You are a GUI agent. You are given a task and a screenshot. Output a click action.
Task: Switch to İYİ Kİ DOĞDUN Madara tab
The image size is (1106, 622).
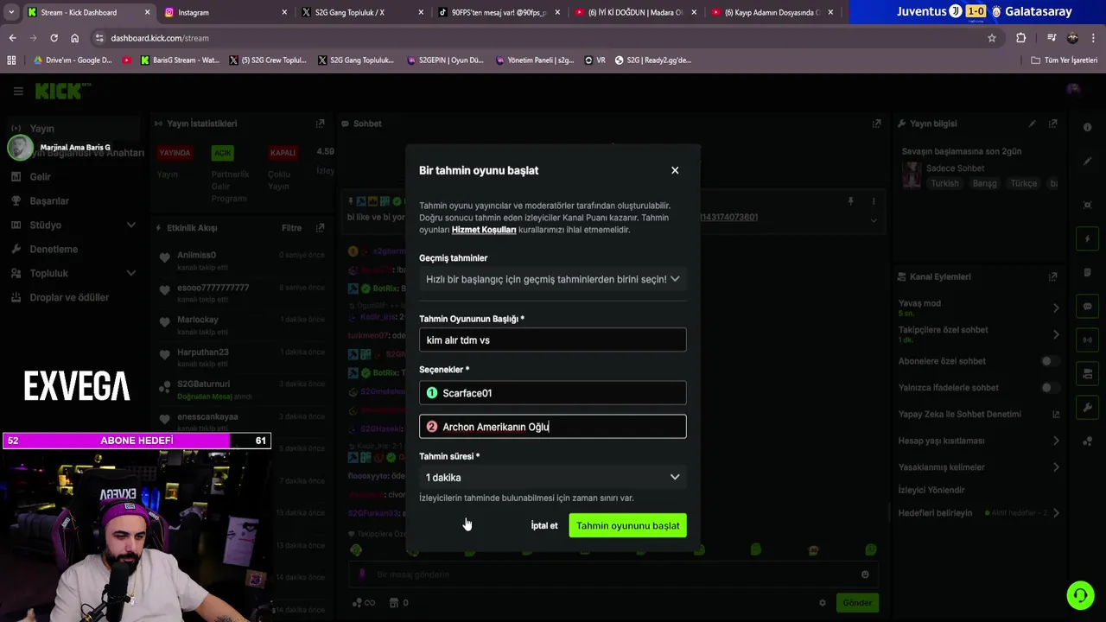pyautogui.click(x=635, y=12)
